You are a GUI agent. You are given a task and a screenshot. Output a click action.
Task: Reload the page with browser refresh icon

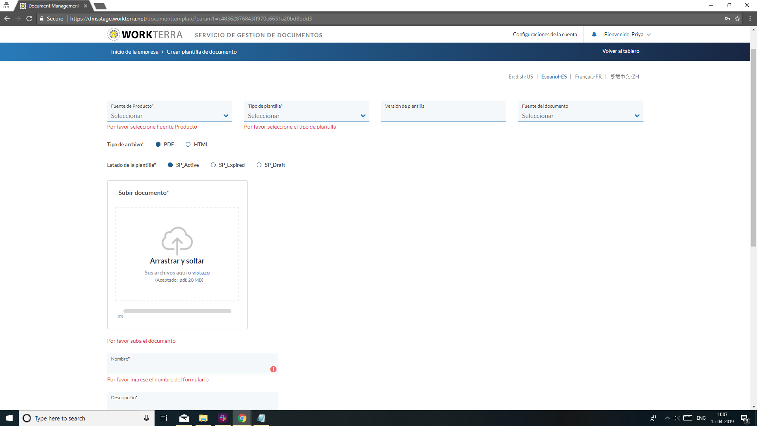[x=29, y=19]
